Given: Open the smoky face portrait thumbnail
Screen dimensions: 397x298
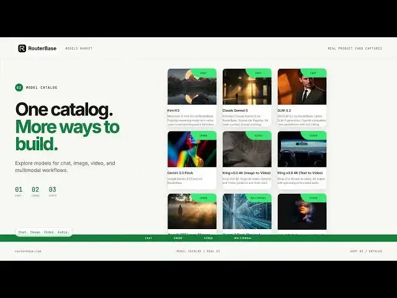Looking at the screenshot, I should click(x=302, y=211).
